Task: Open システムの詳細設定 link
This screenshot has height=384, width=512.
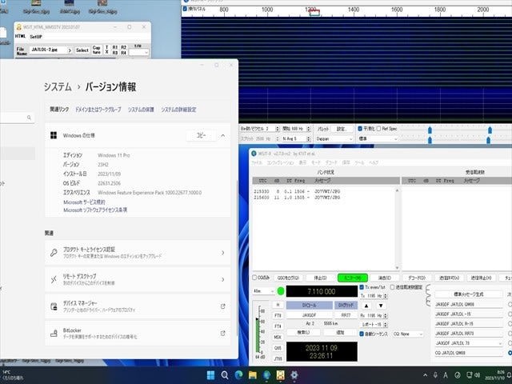Action: click(x=178, y=110)
